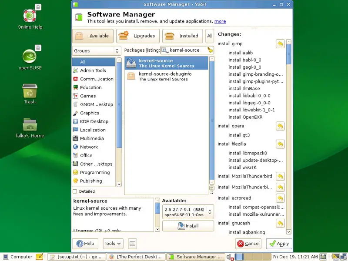Click the Install button
The image size is (348, 261).
[x=188, y=226]
